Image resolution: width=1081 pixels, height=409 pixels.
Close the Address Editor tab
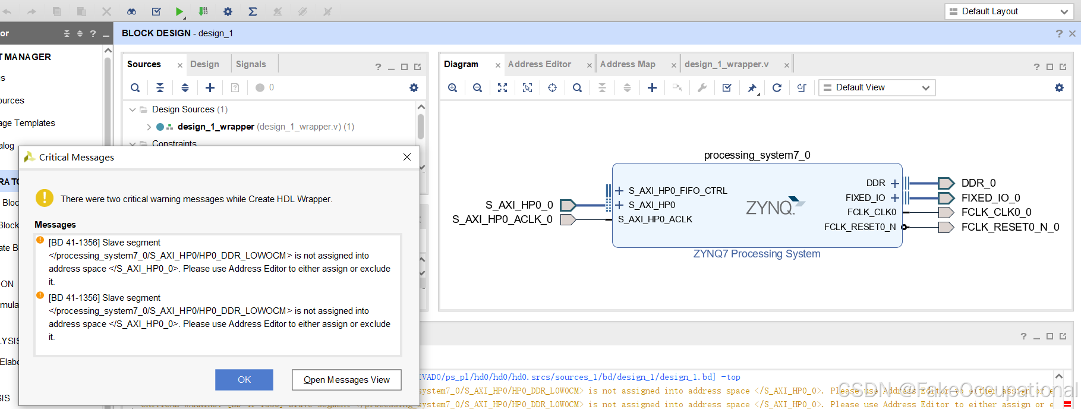pyautogui.click(x=590, y=65)
